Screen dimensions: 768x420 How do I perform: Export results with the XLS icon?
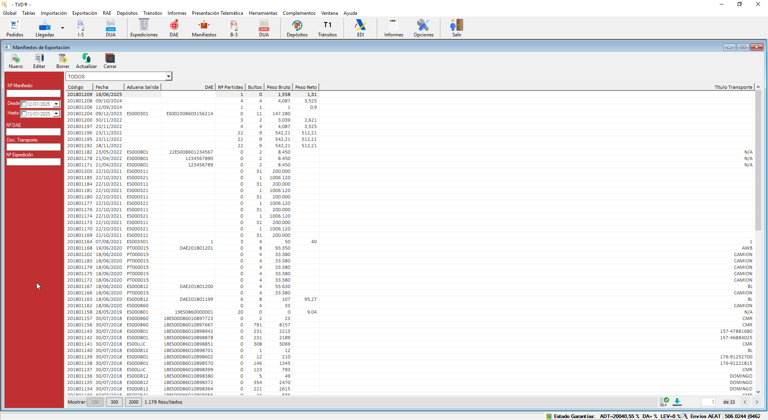coord(664,402)
